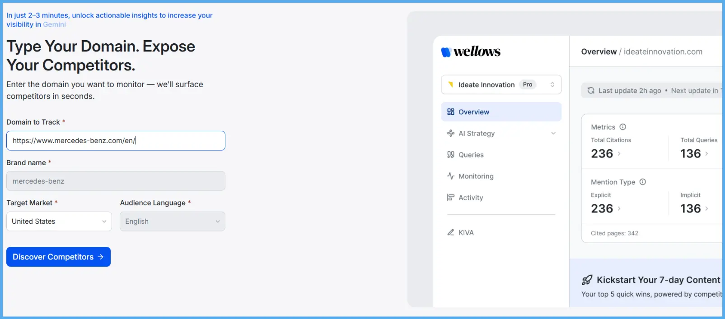Viewport: 725px width, 319px height.
Task: Click the ideateinnovation.com breadcrumb
Action: 663,51
